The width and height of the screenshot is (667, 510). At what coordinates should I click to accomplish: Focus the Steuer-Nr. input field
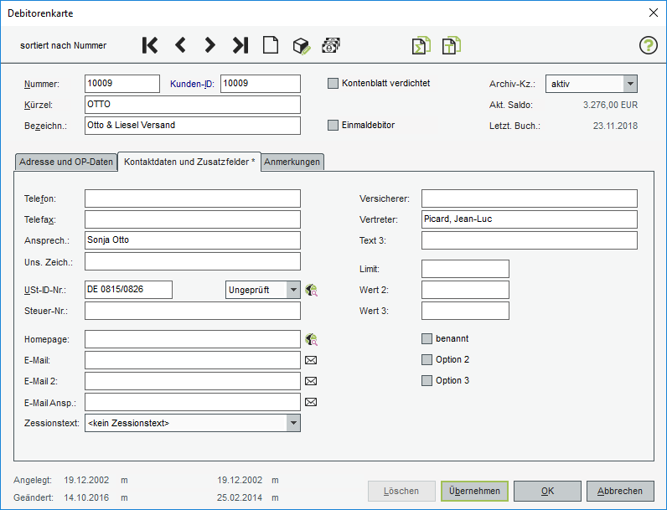193,311
